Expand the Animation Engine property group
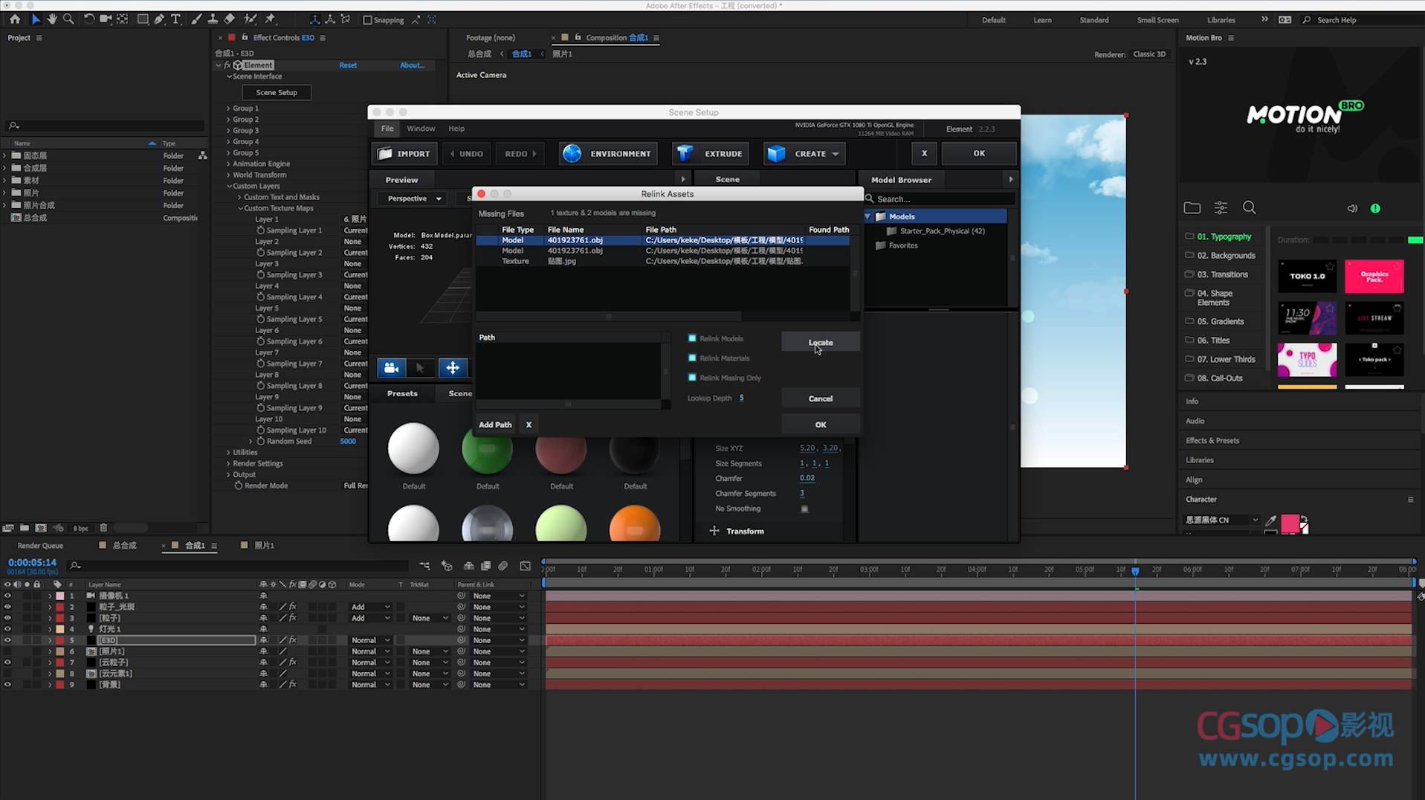 coord(228,164)
